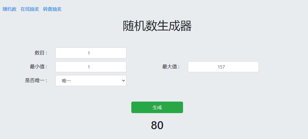The height and width of the screenshot is (139, 308).
Task: Focus the 数目 input field
Action: [91, 53]
